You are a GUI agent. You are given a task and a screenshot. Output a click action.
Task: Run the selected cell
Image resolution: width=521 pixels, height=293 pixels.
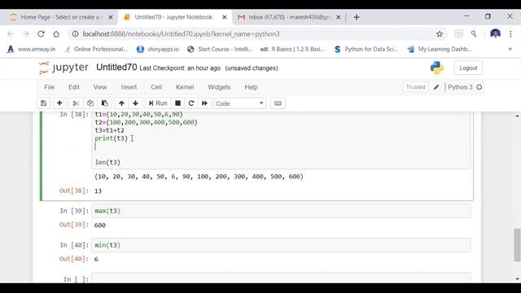pos(158,103)
